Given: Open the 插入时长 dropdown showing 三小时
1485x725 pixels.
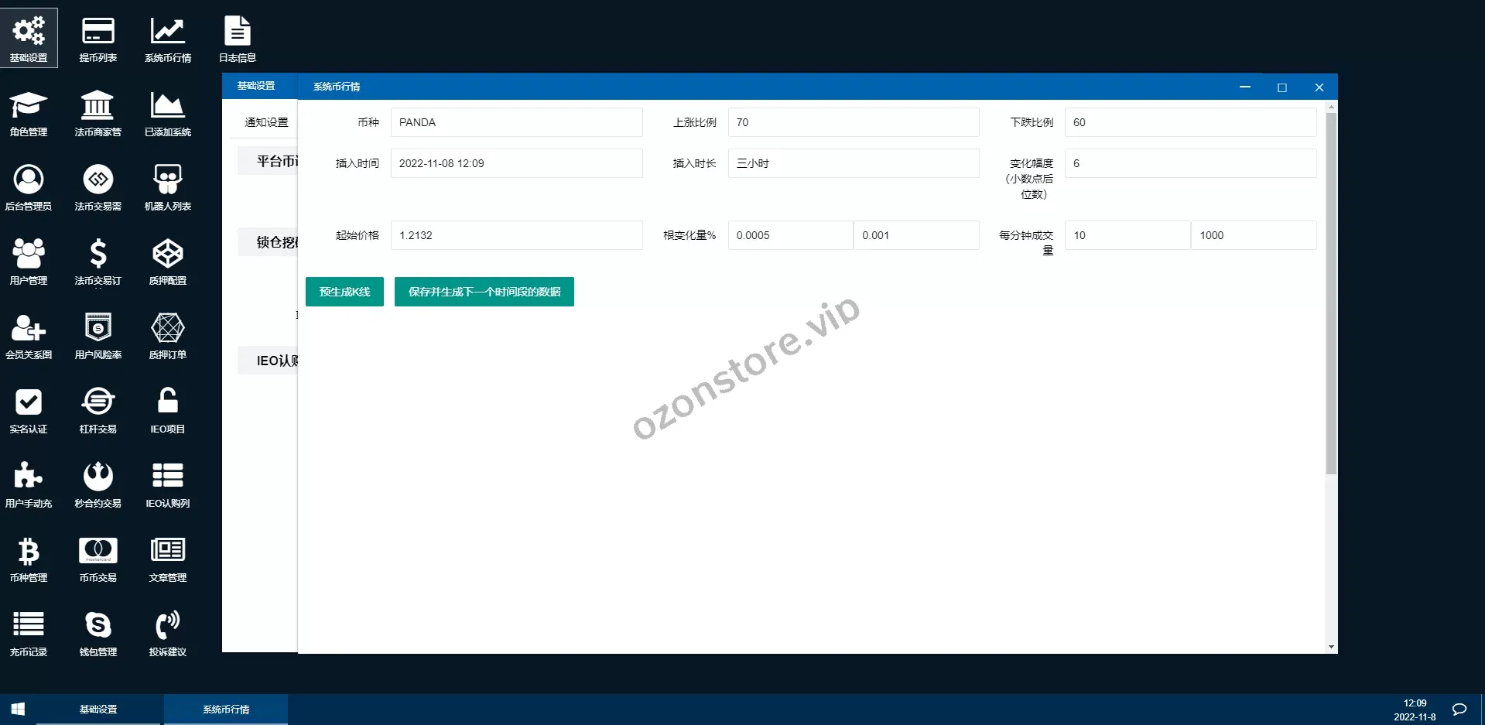Looking at the screenshot, I should 853,163.
